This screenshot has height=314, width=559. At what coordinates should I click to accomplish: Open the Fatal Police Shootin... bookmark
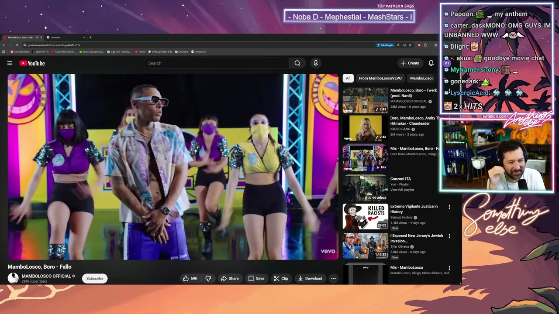64,51
